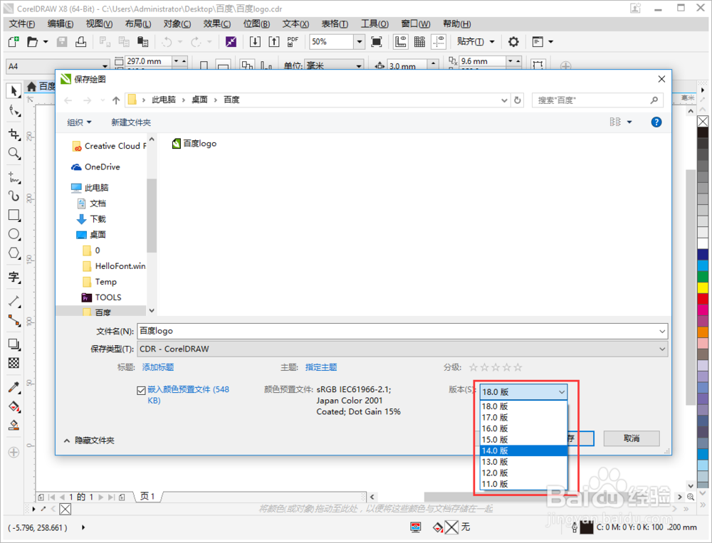Click the dialog help question mark icon

point(656,122)
